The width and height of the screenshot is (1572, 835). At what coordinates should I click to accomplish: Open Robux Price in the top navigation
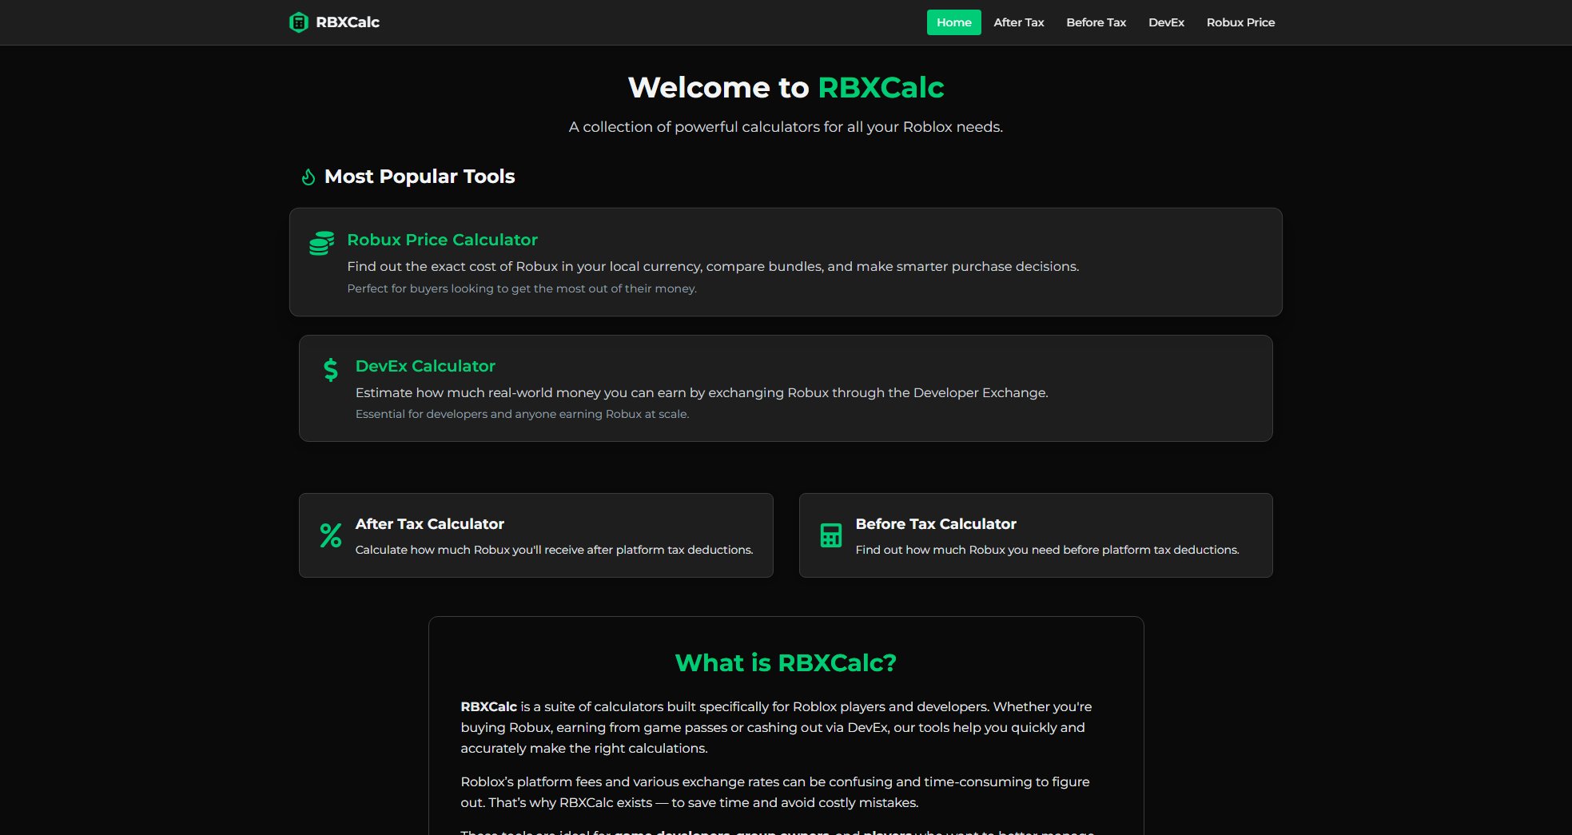[1240, 22]
